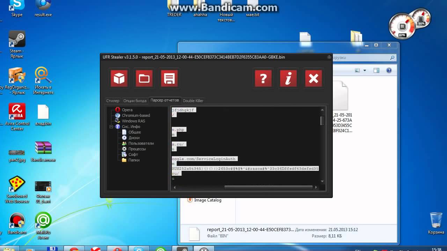Click the report pane horizontal scrollbar thumb

coord(268,187)
